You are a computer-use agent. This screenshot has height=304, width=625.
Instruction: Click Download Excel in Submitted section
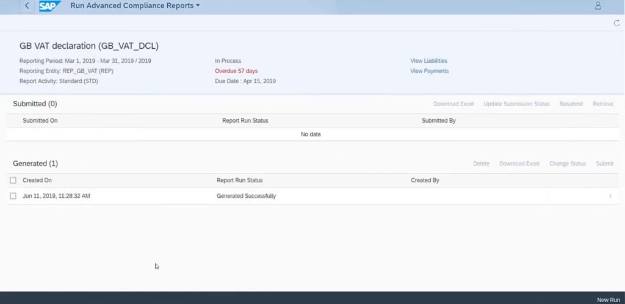click(453, 104)
